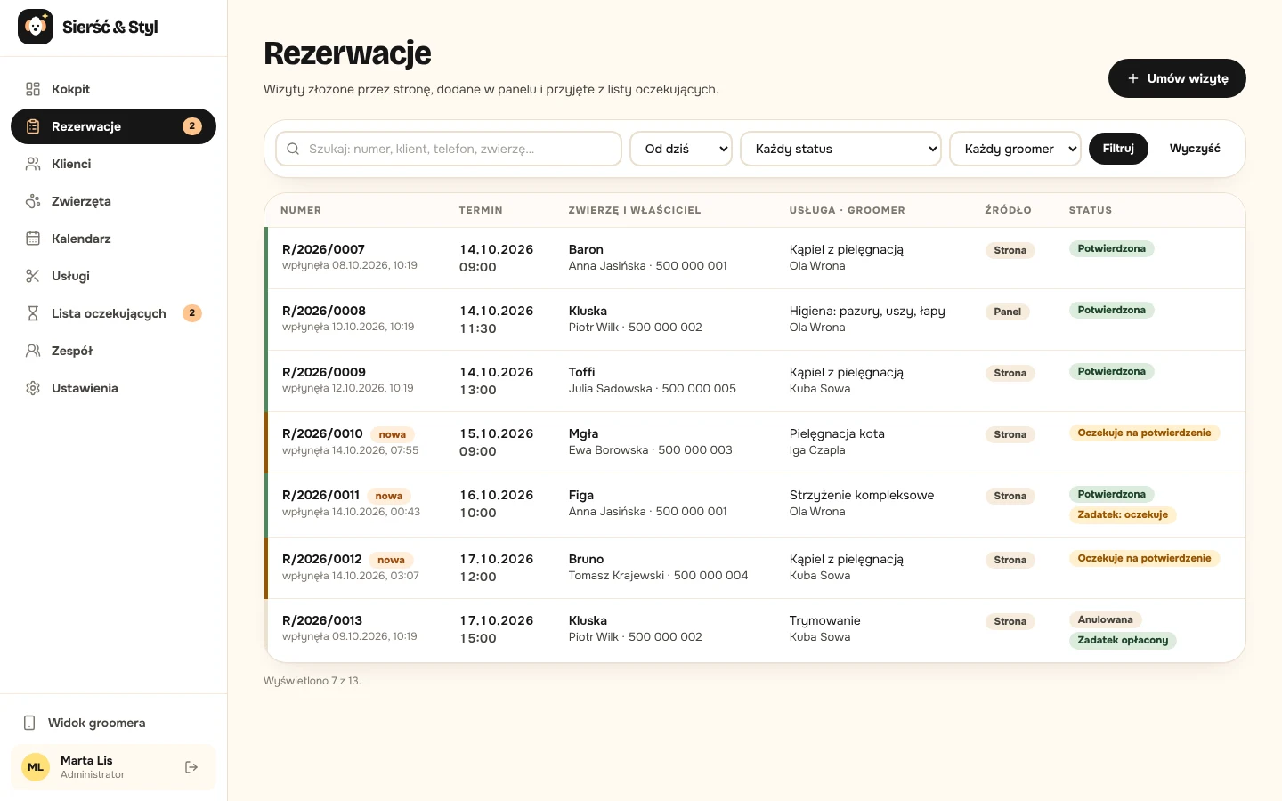Screen dimensions: 1282x801
Task: Select reservation R/2026/0009
Action: click(x=324, y=372)
